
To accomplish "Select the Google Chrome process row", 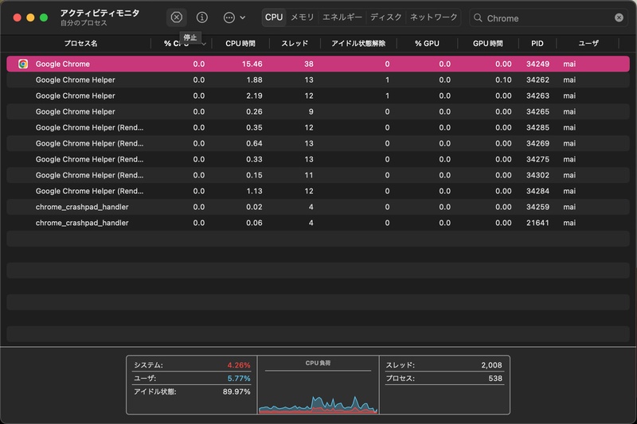I will [318, 64].
